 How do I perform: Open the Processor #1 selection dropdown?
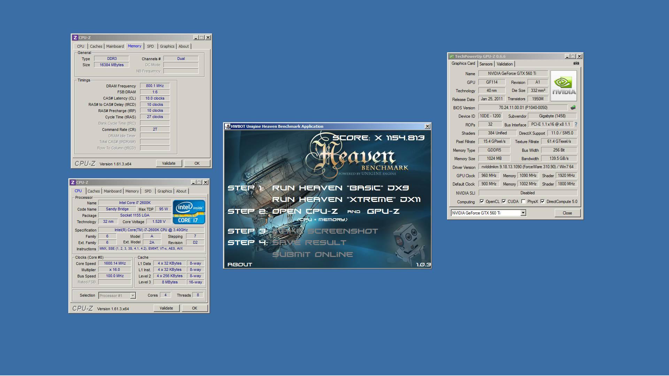pyautogui.click(x=133, y=296)
